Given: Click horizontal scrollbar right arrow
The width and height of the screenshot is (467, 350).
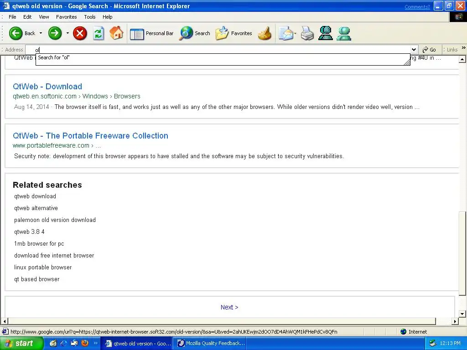Looking at the screenshot, I should pyautogui.click(x=455, y=321).
